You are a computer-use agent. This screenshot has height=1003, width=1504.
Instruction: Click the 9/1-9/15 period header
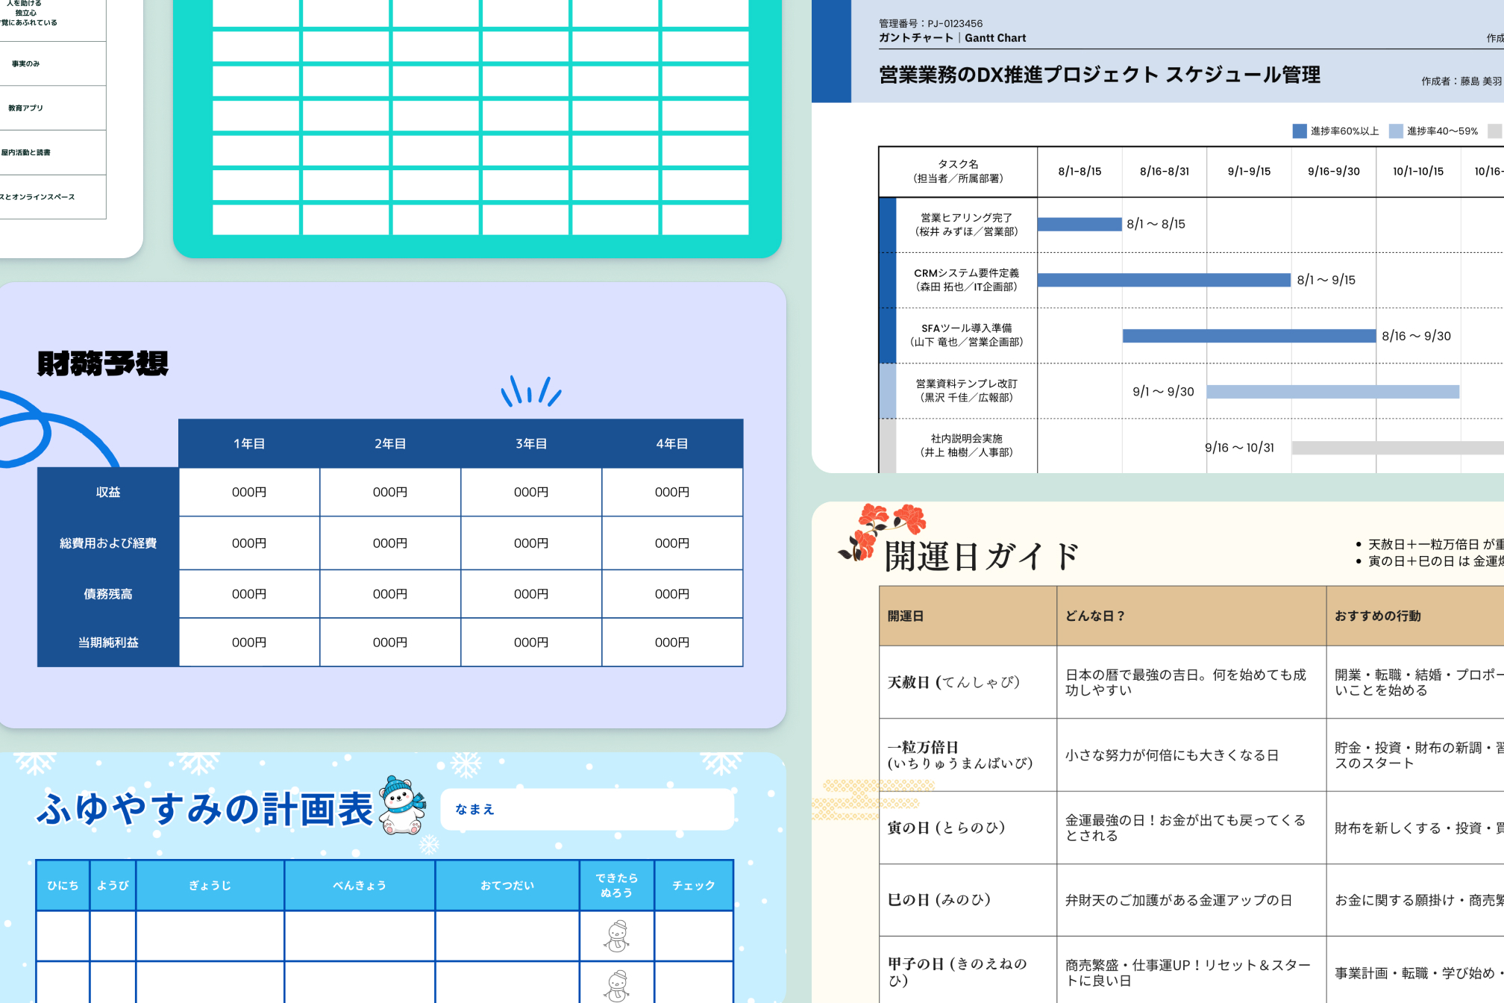point(1249,172)
